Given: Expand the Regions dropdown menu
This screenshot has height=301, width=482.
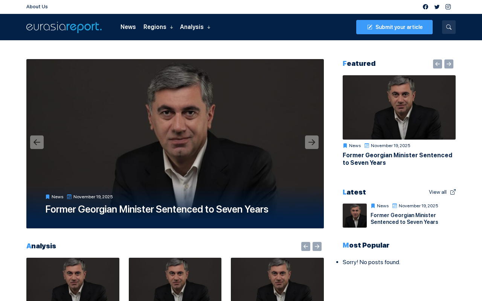Looking at the screenshot, I should (158, 27).
